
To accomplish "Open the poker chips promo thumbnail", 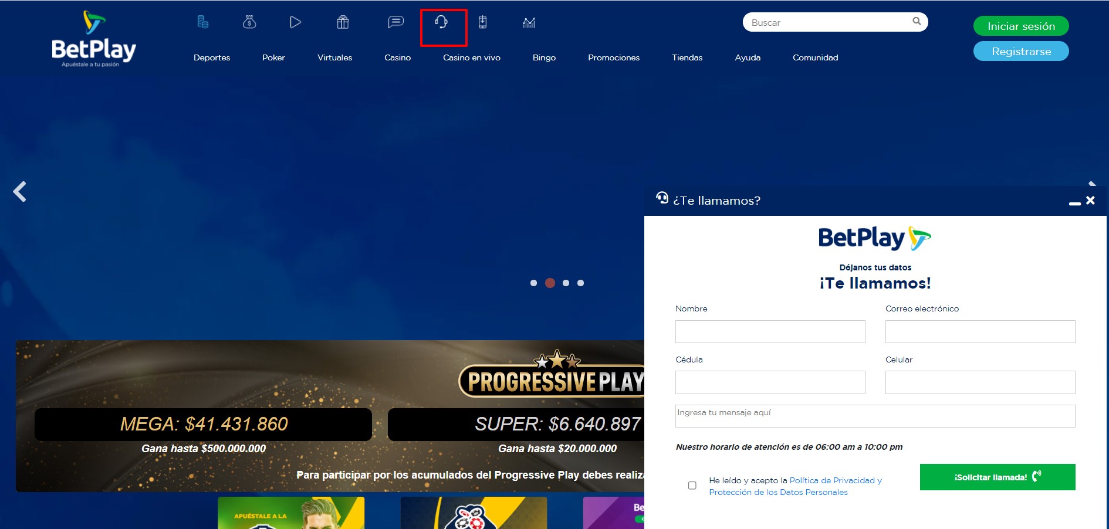I will pos(474,513).
